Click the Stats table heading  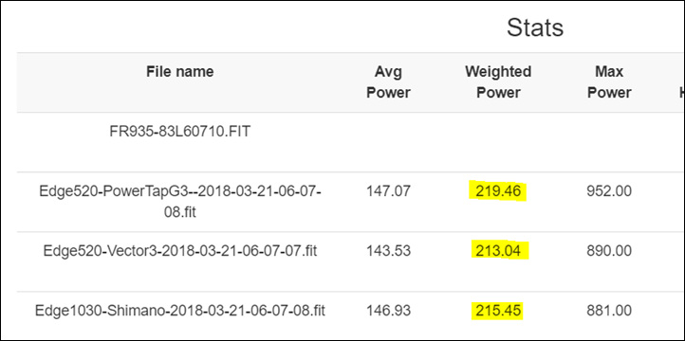pos(535,27)
